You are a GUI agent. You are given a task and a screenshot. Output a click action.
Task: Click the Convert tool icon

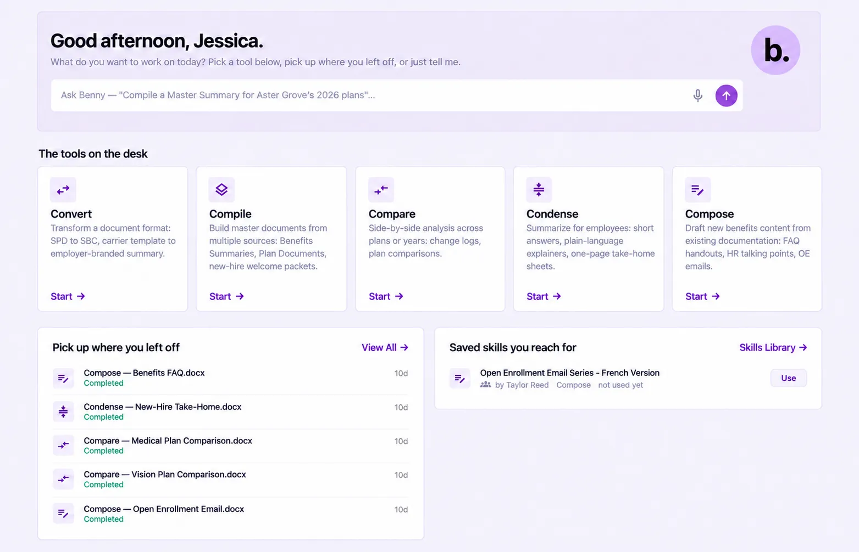pyautogui.click(x=63, y=190)
